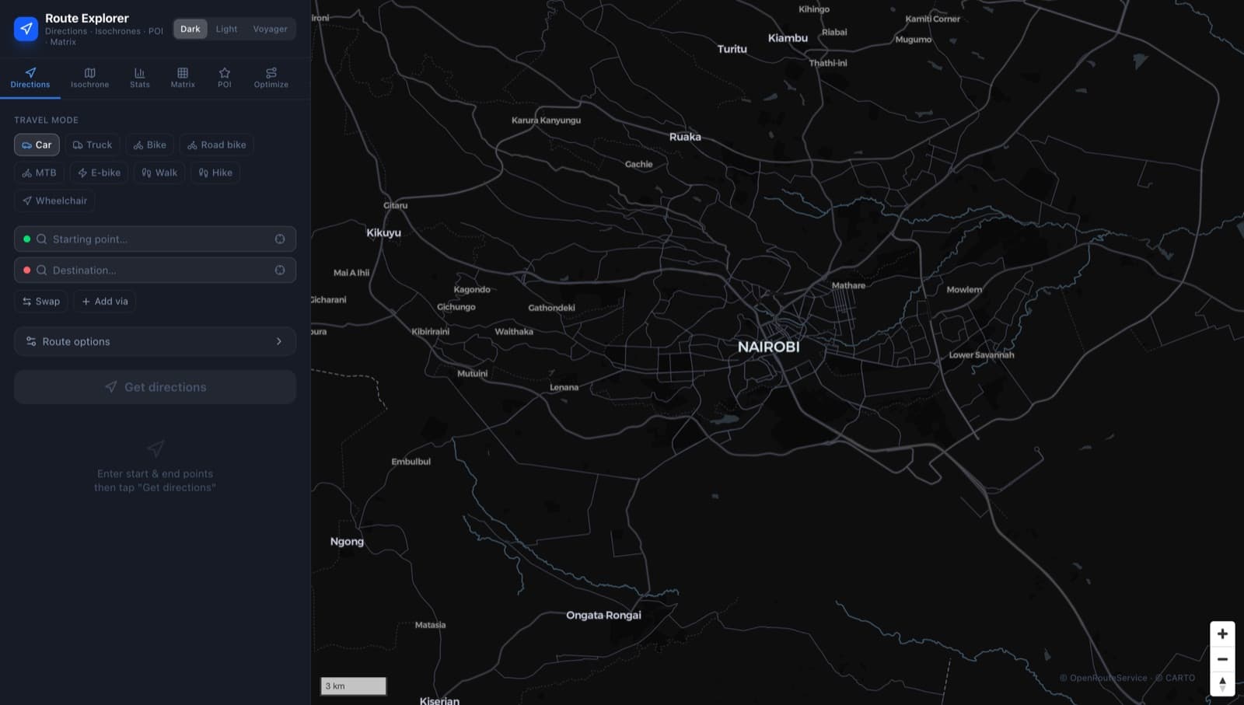Open the Directions tab
The height and width of the screenshot is (705, 1244).
pyautogui.click(x=30, y=78)
